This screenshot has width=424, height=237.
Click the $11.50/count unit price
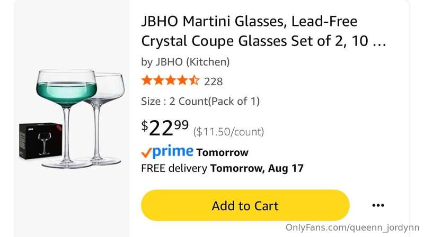click(x=228, y=132)
